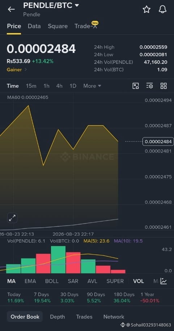The image size is (174, 331).
Task: Click the 90 Days 5.52% performance value
Action: click(94, 301)
